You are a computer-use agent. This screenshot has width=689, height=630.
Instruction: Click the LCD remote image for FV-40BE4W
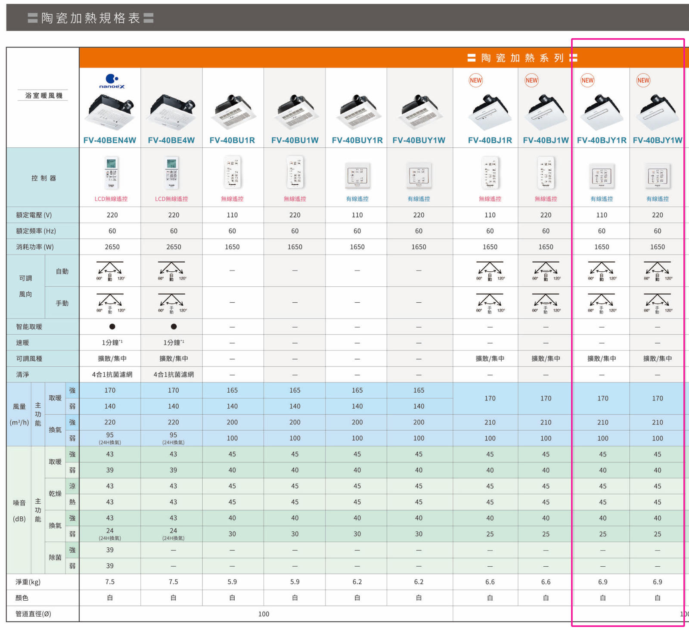click(x=172, y=173)
